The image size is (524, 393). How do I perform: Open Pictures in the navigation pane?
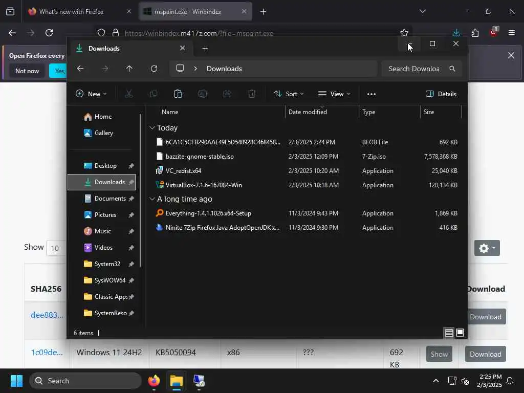click(x=102, y=215)
